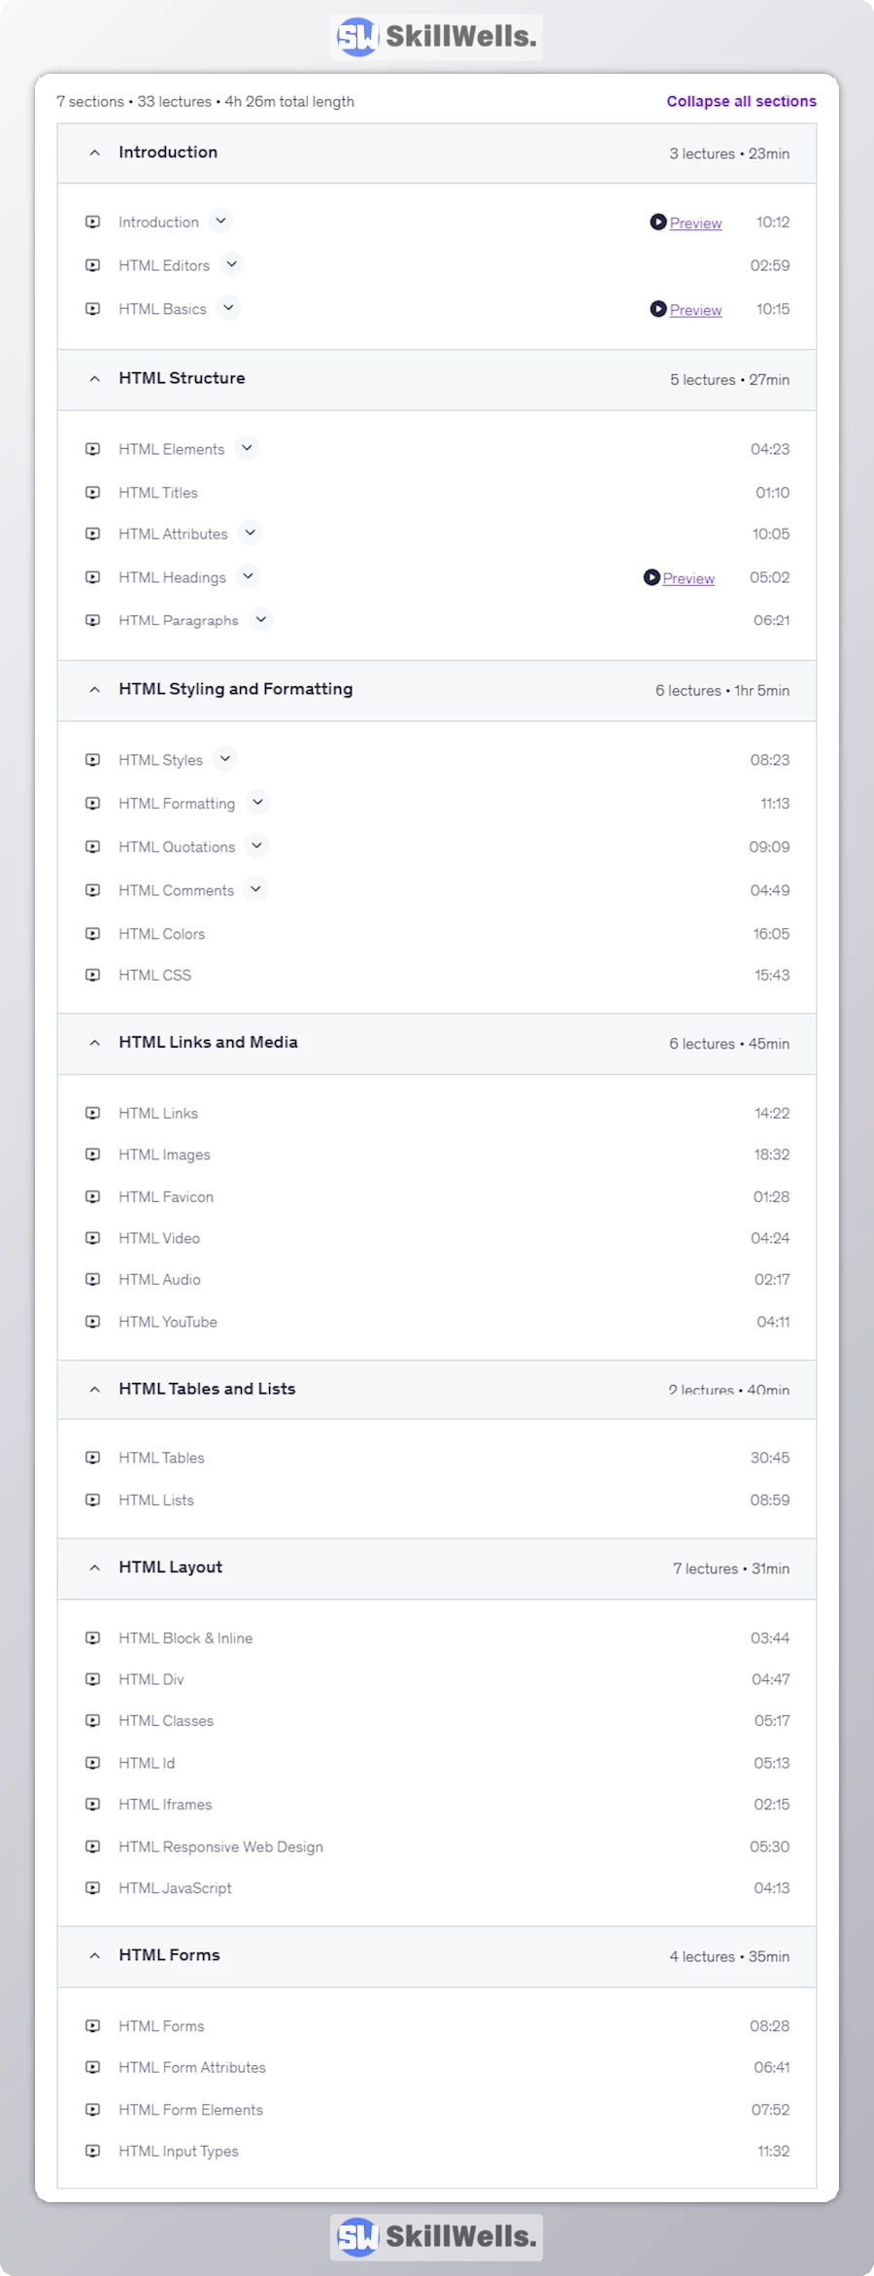874x2276 pixels.
Task: Expand the HTML Basics lecture description
Action: pos(228,308)
